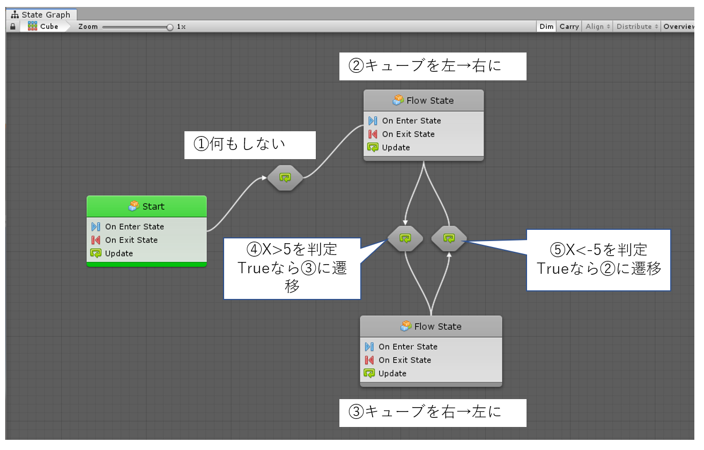Click the Zoom slider handle

170,27
